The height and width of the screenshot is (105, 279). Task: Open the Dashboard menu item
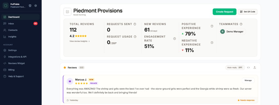tap(20, 17)
